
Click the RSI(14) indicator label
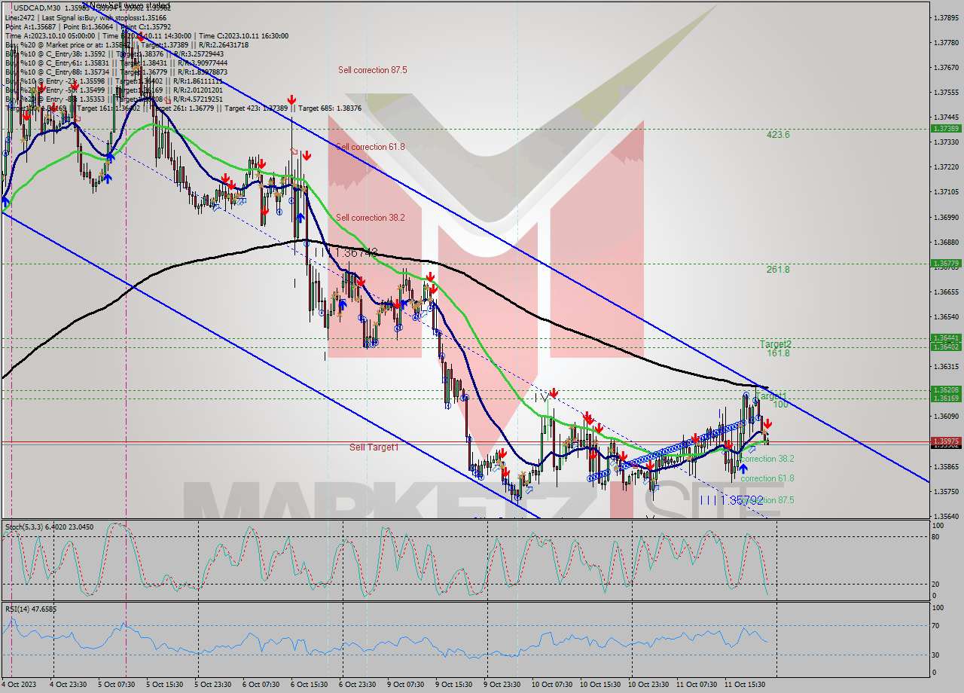(31, 609)
